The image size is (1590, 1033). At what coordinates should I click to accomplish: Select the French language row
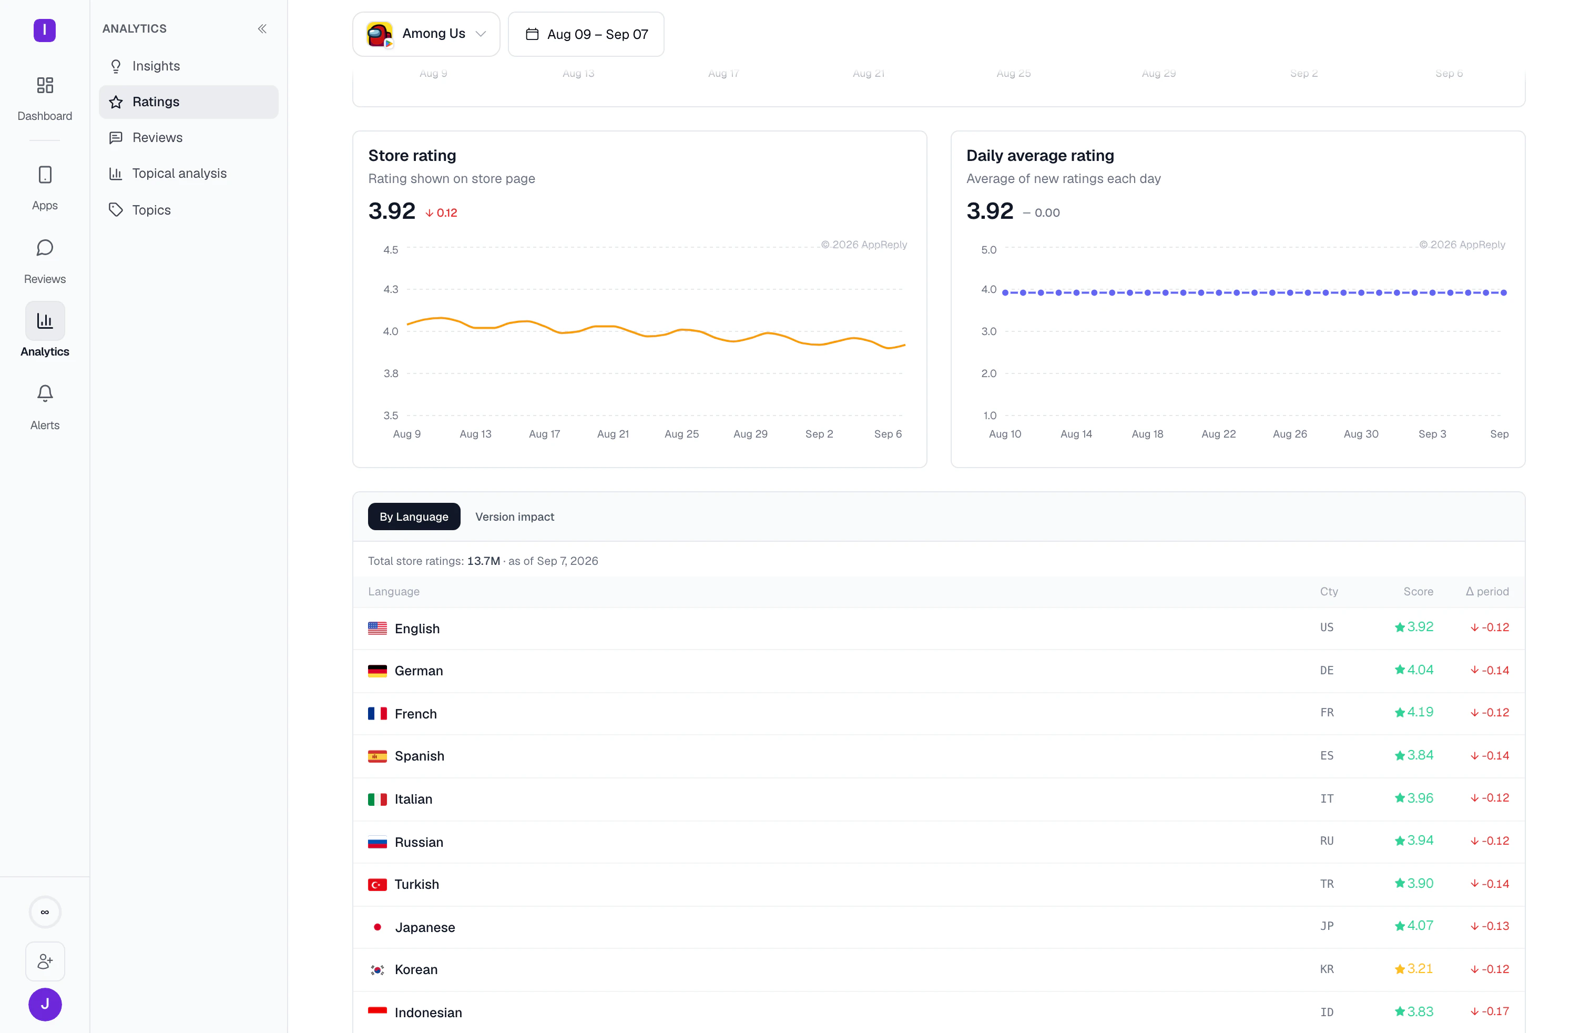(939, 714)
